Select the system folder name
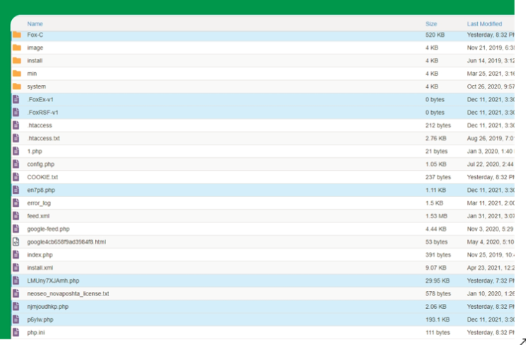Screen dimensions: 526x345 click(x=37, y=86)
